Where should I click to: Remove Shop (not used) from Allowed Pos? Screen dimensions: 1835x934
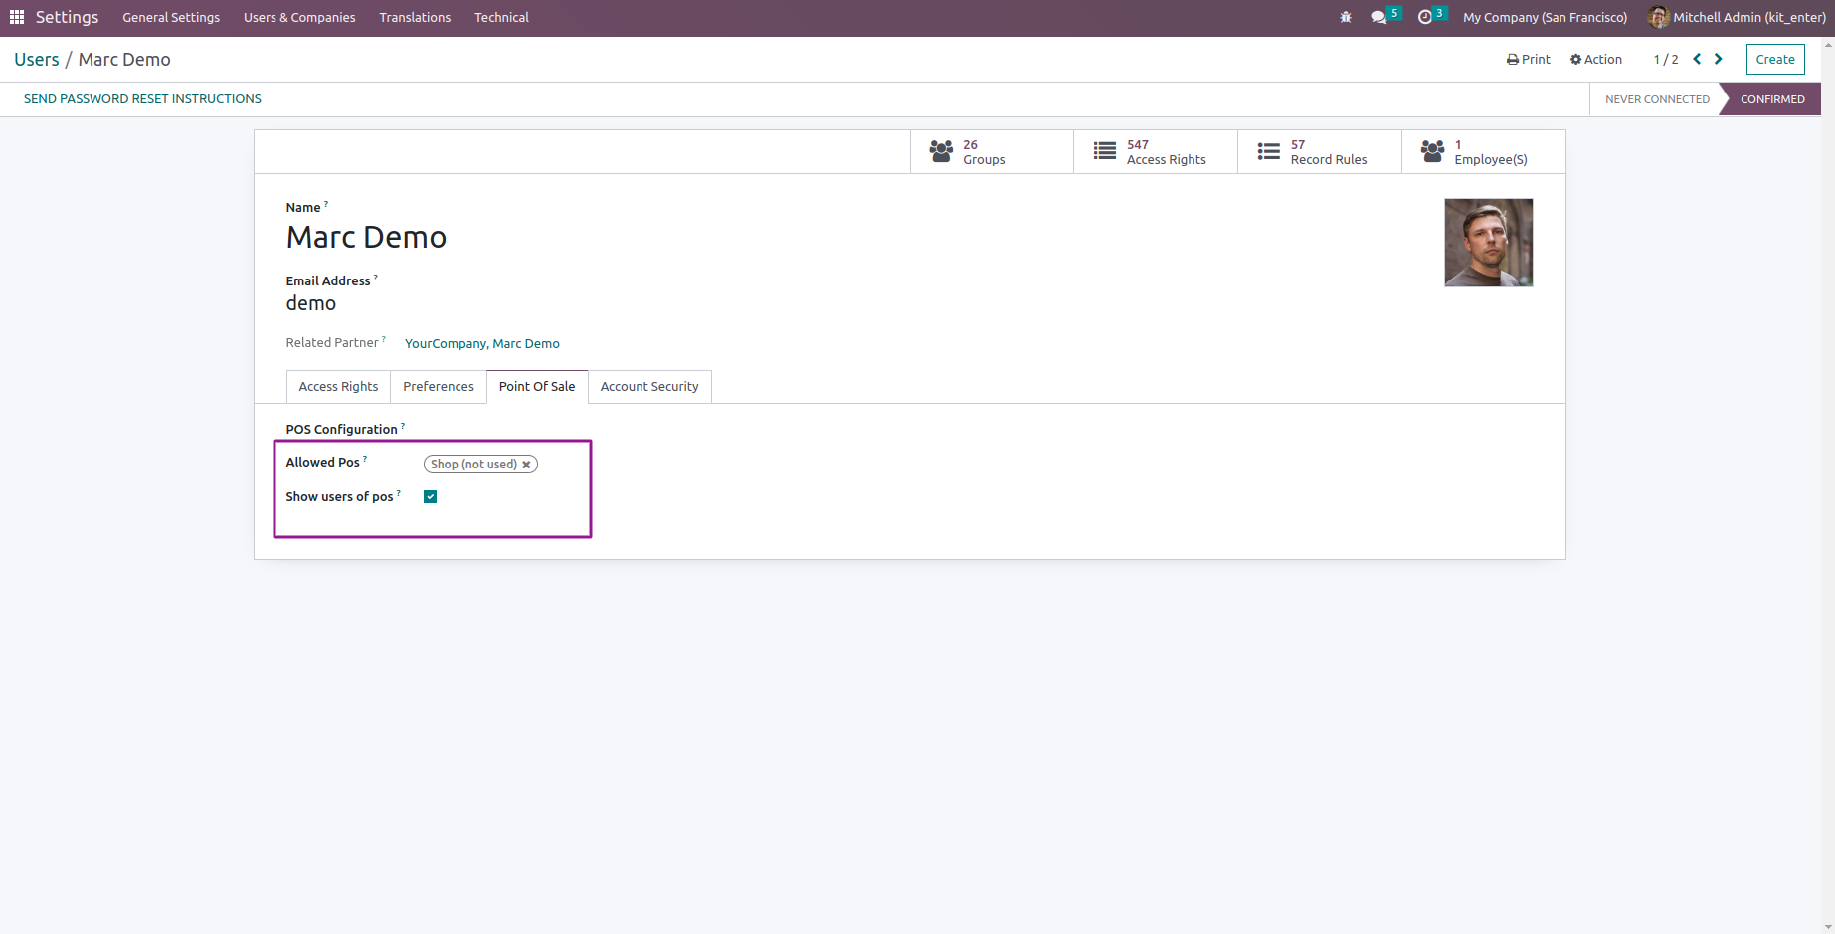coord(526,464)
